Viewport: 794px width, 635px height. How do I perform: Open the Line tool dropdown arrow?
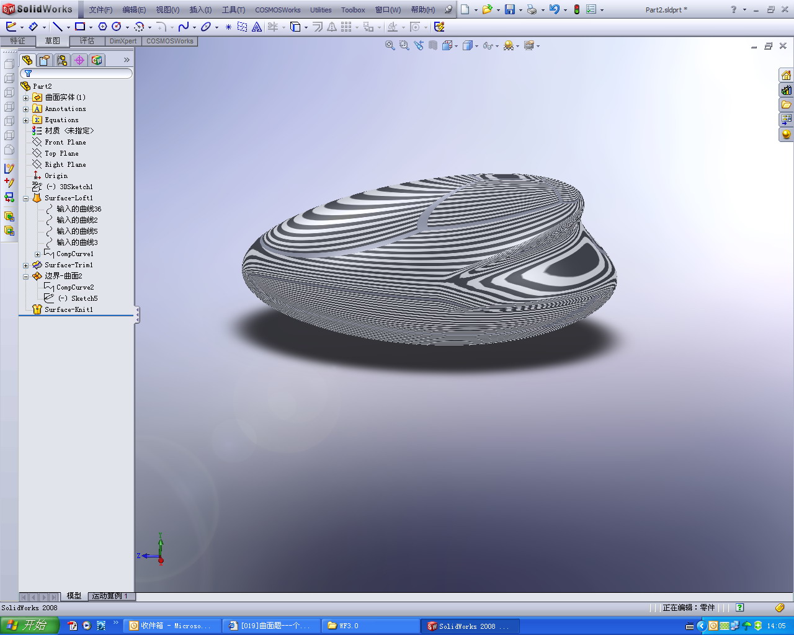click(68, 27)
